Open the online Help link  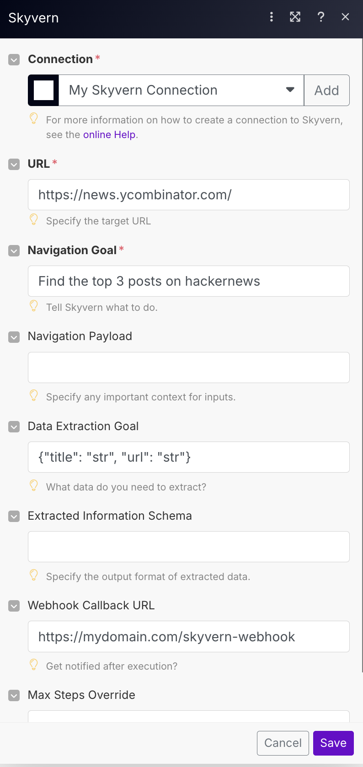(109, 135)
